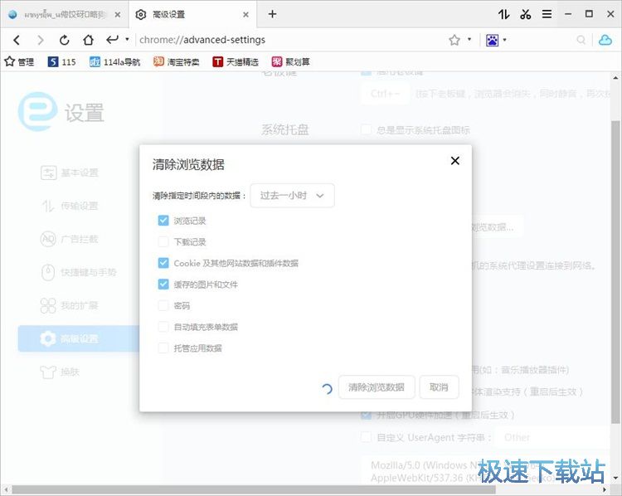
Task: Check the 自动填充表单数据 checkbox
Action: click(163, 327)
